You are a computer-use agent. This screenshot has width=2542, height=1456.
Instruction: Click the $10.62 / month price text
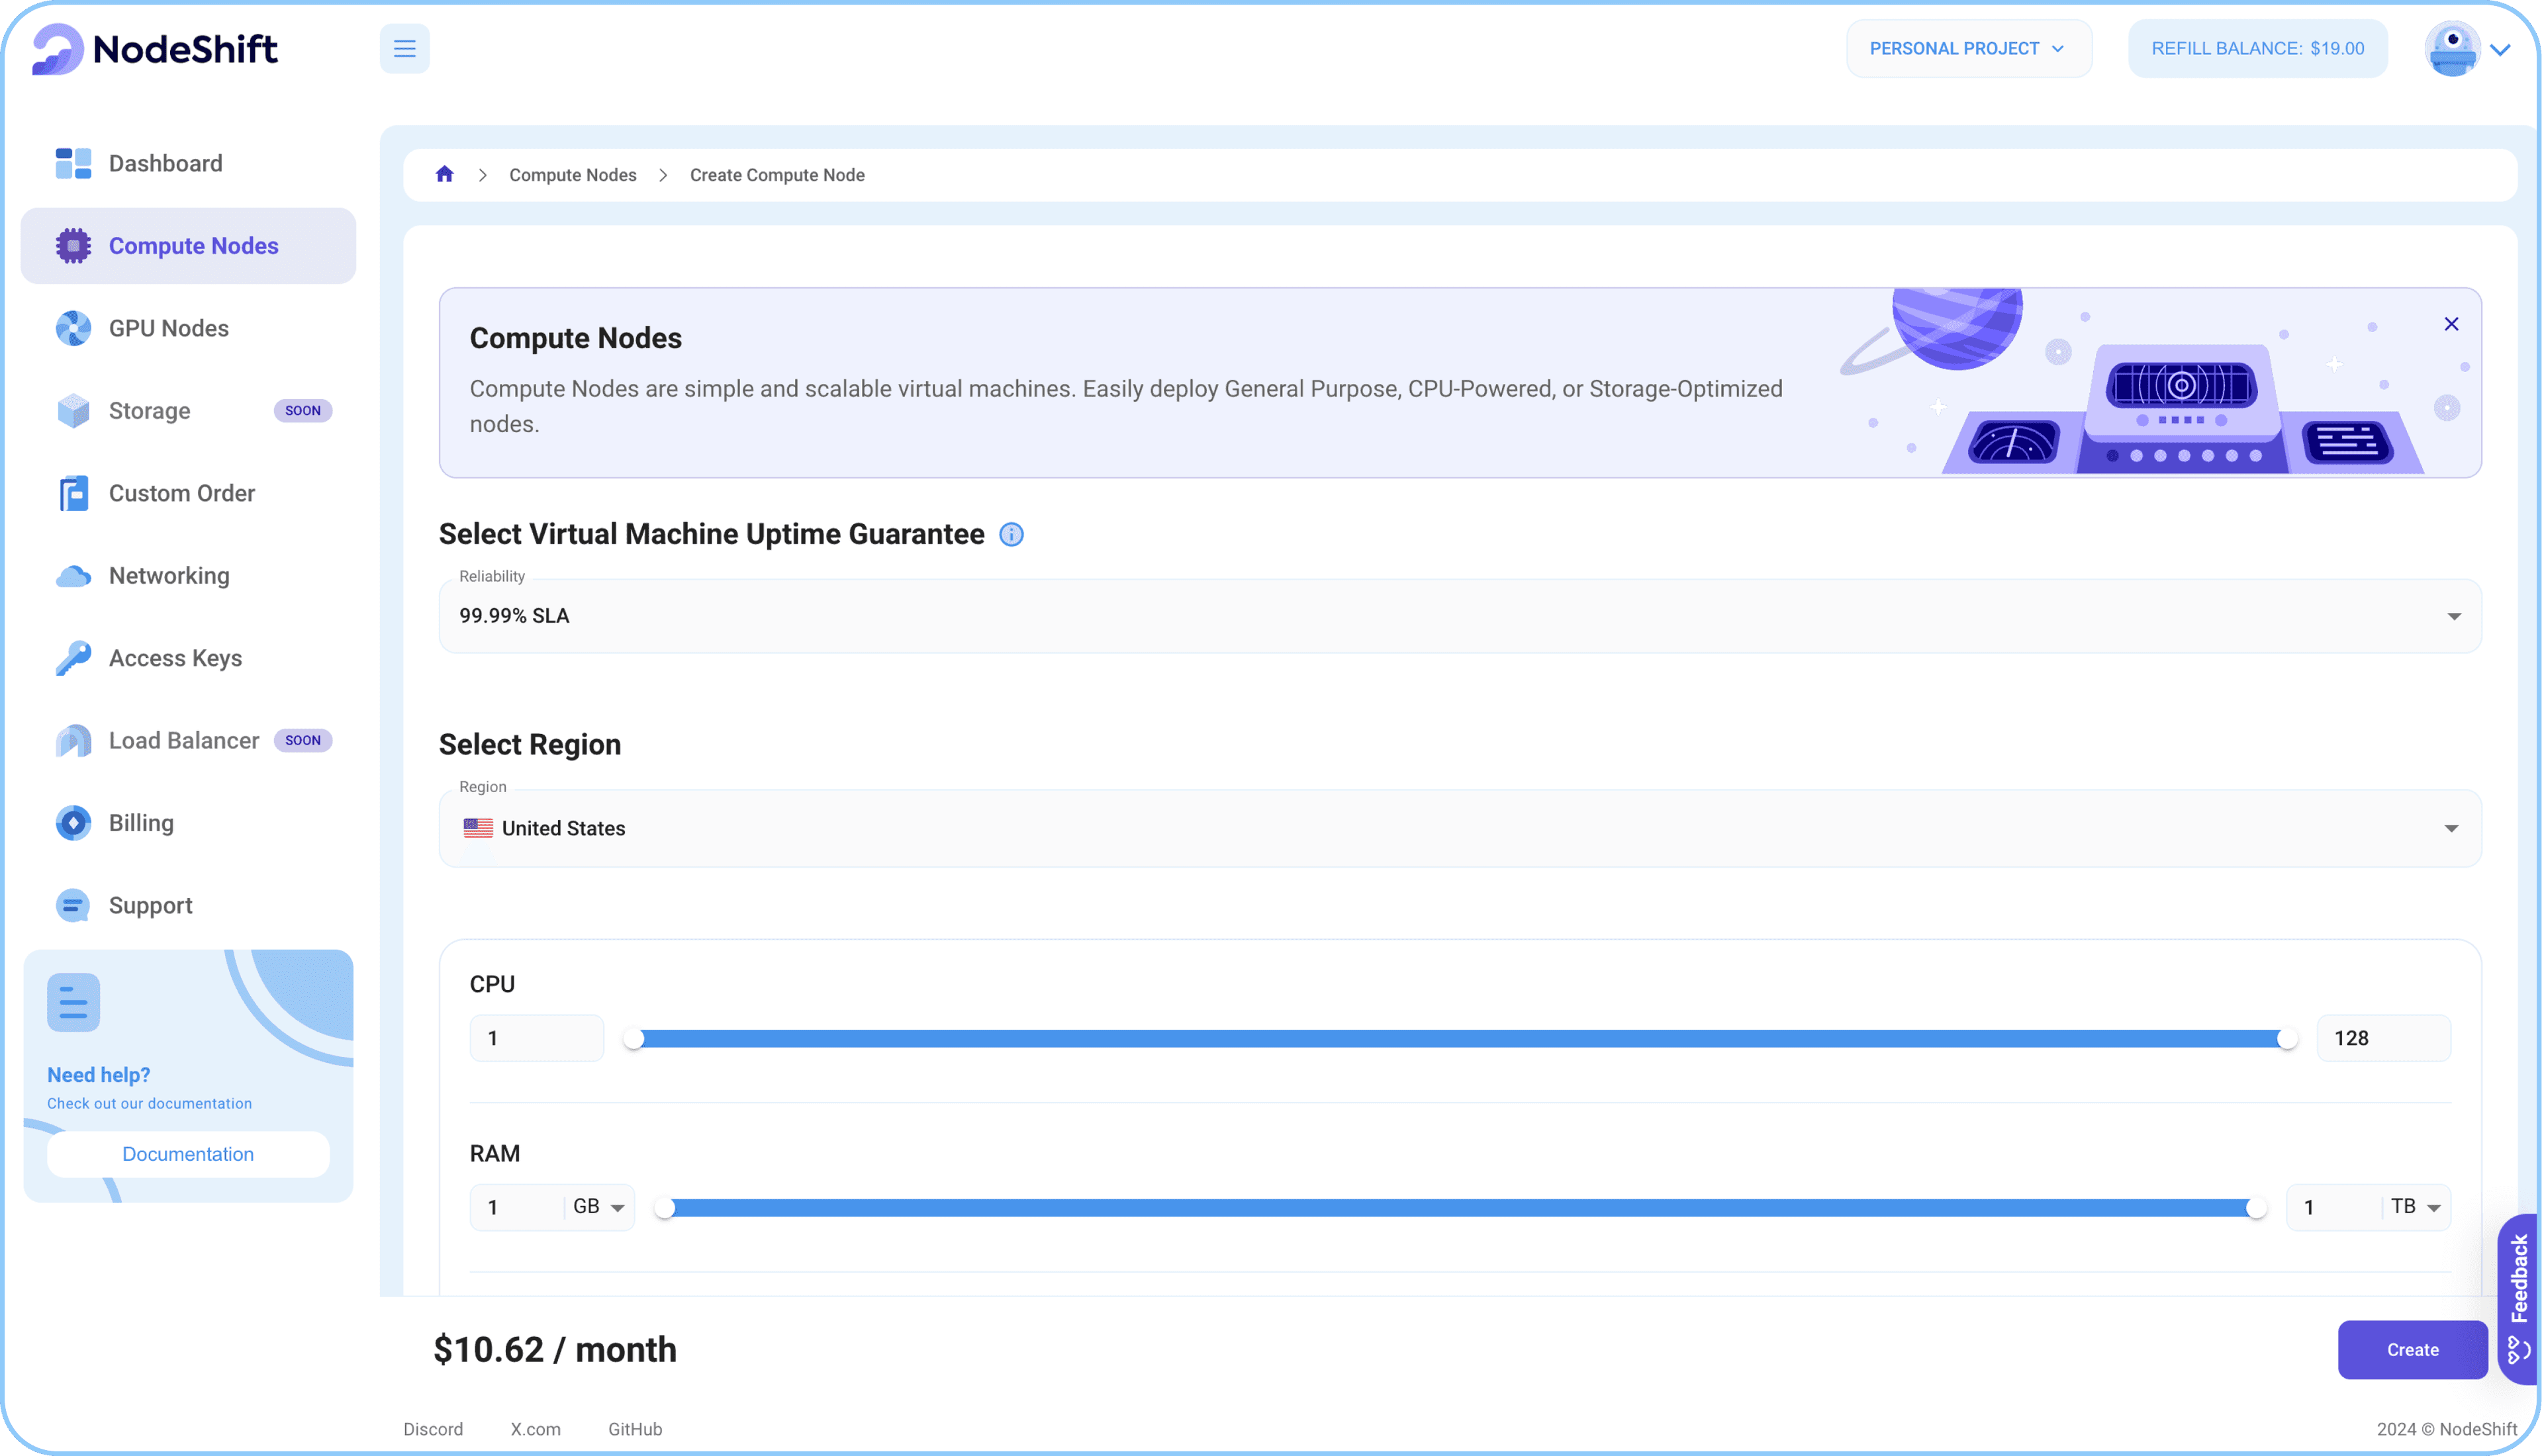[x=555, y=1350]
